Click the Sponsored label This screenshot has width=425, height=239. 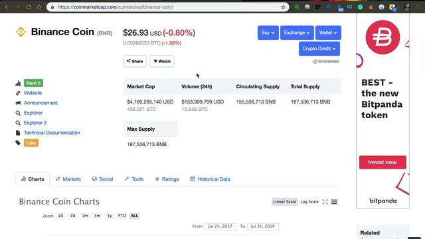click(x=326, y=62)
